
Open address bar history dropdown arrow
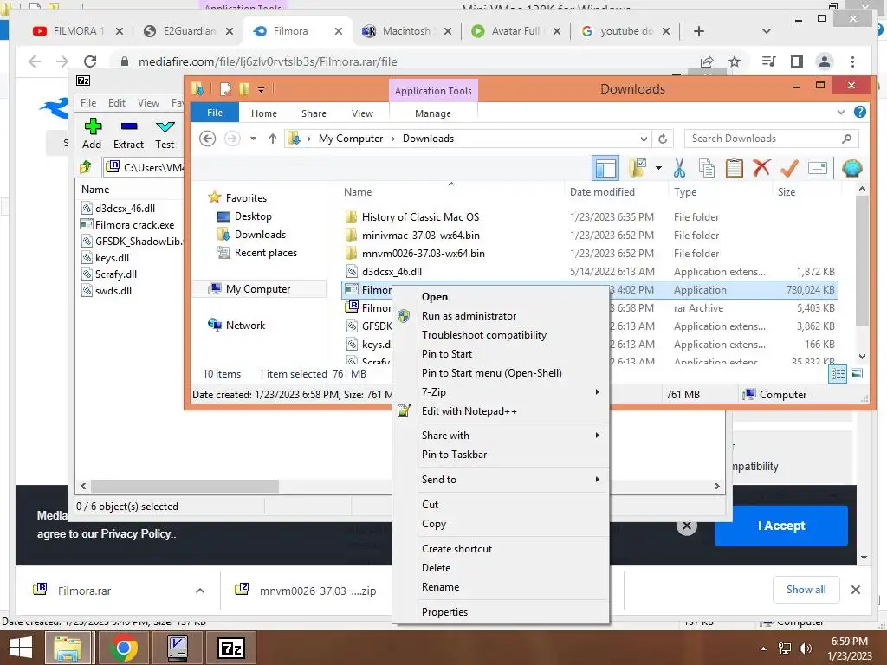[644, 139]
